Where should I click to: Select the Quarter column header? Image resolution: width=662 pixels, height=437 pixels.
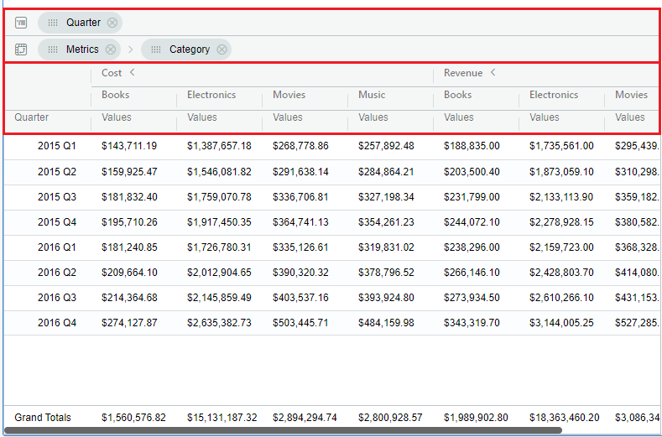click(32, 117)
